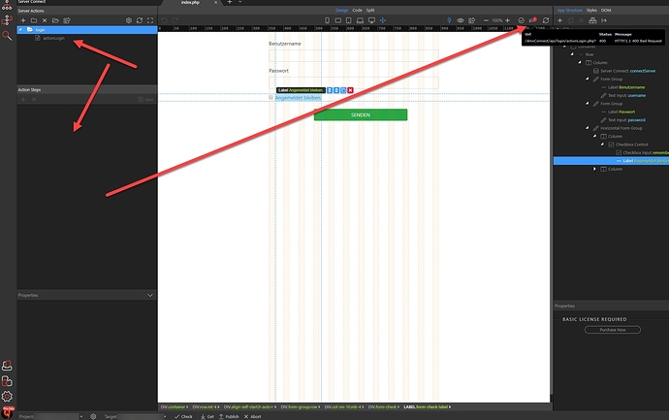Click the hierarchy icon in App Structure toolbar
669x420 pixels.
592,20
